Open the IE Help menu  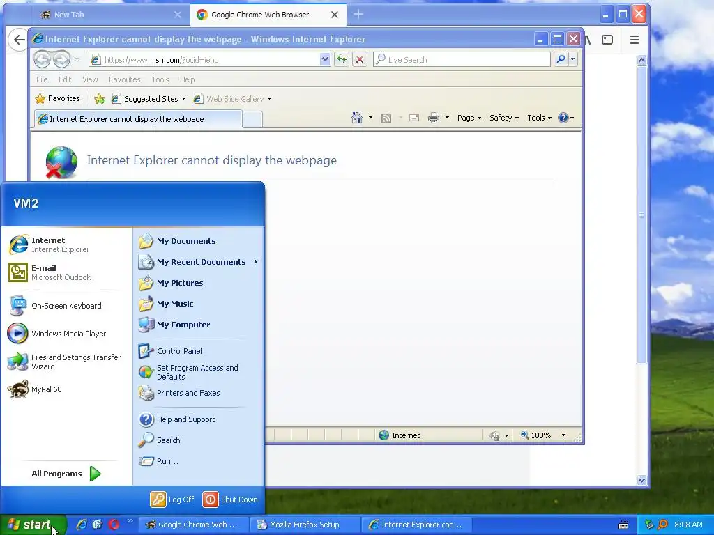(x=187, y=79)
